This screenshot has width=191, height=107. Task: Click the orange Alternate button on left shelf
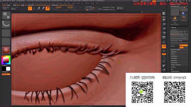click(6, 74)
